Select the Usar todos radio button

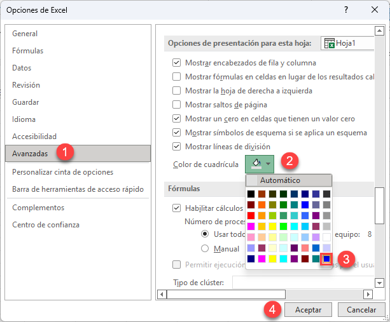pyautogui.click(x=205, y=234)
